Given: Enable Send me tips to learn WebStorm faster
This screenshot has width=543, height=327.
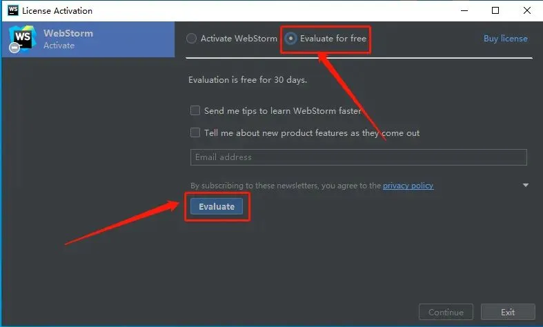Looking at the screenshot, I should [x=195, y=110].
